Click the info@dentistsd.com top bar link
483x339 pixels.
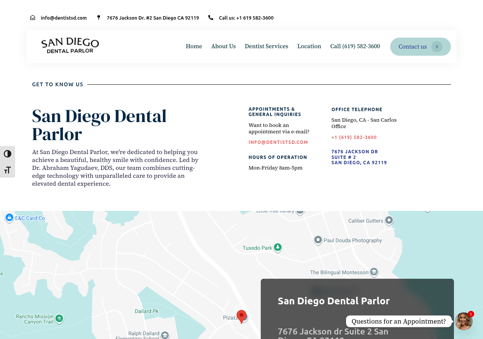point(64,18)
